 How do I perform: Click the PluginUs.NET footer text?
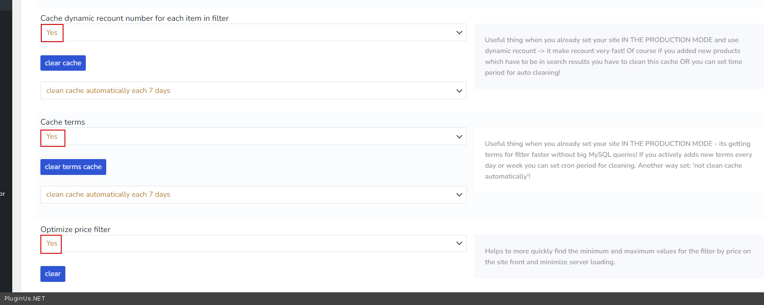pyautogui.click(x=25, y=299)
